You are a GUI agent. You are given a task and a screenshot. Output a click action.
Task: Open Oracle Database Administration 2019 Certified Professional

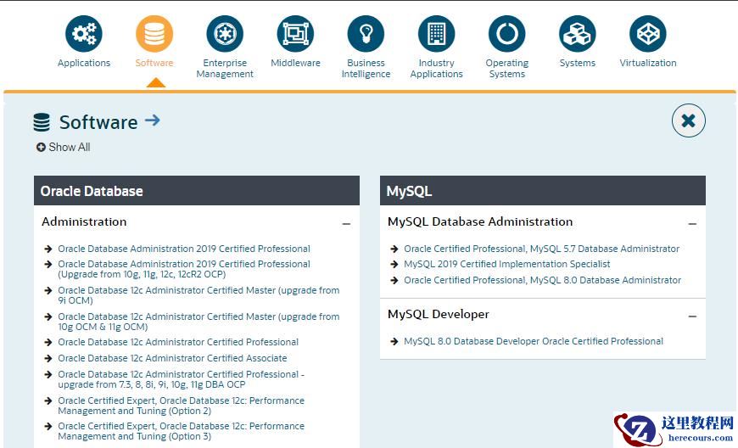(x=184, y=249)
